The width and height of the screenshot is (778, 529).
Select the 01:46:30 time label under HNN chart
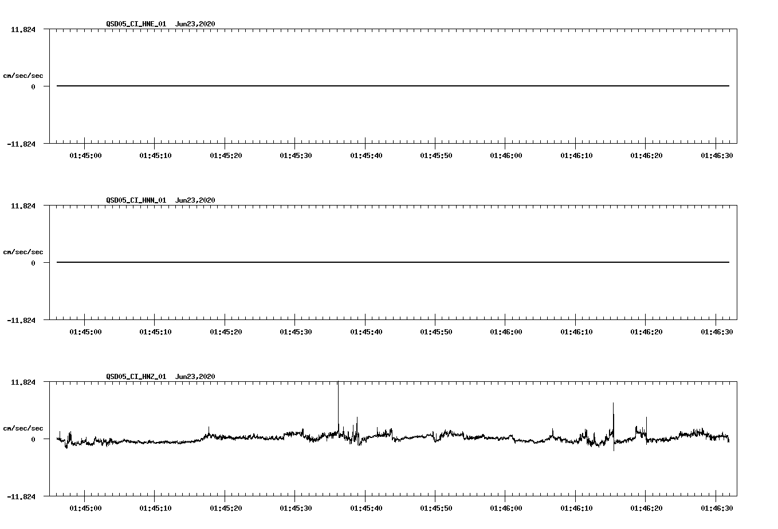coord(717,331)
